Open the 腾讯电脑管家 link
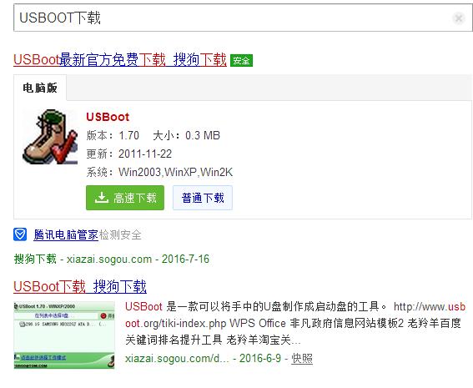The width and height of the screenshot is (473, 388). tap(66, 234)
